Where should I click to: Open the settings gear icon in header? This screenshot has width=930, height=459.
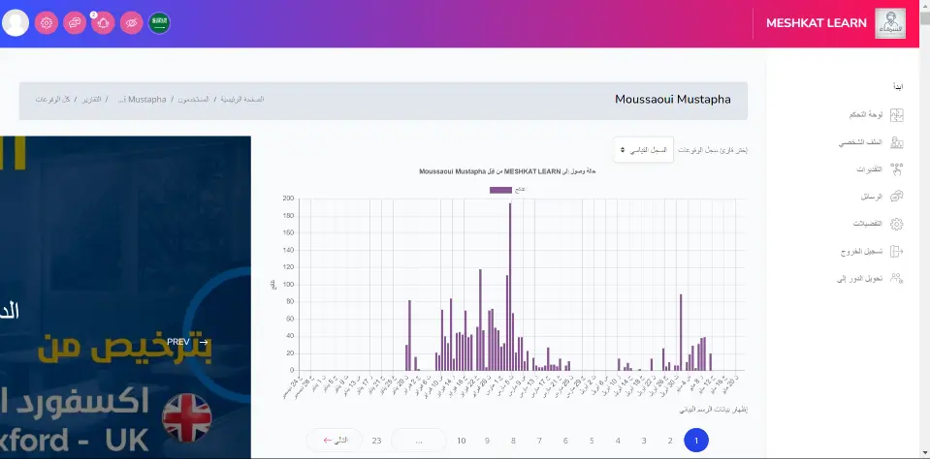click(47, 22)
